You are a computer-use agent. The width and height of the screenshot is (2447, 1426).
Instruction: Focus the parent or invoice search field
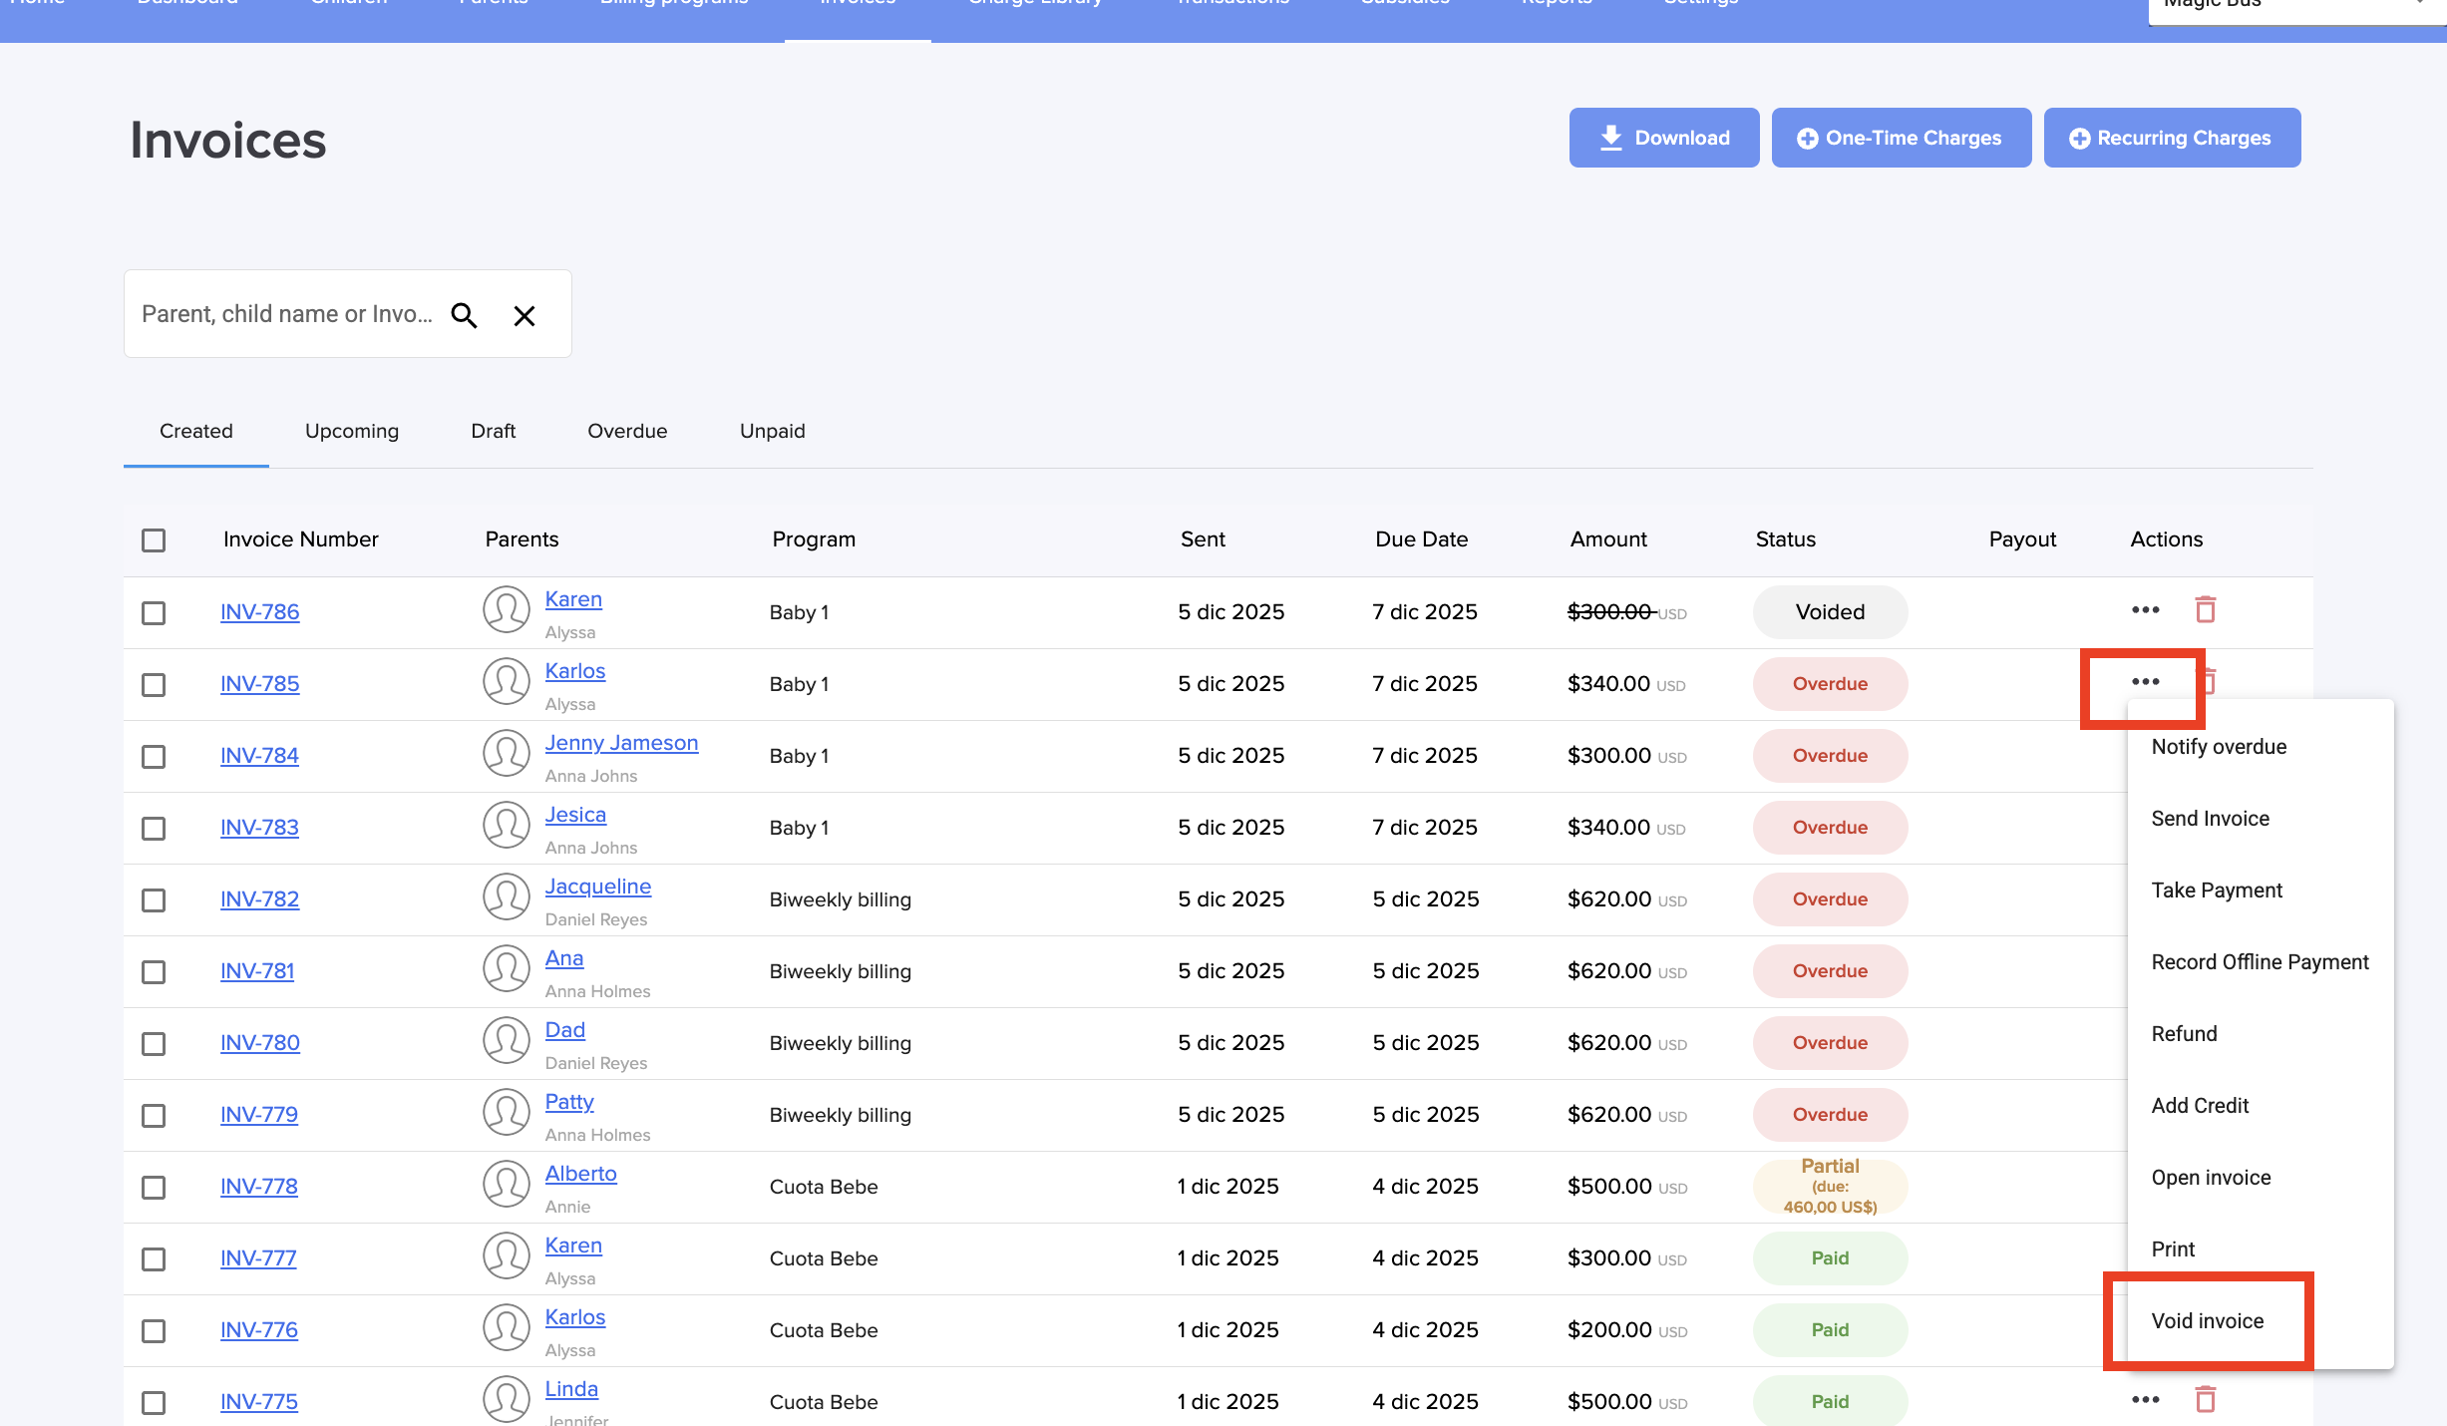(287, 314)
